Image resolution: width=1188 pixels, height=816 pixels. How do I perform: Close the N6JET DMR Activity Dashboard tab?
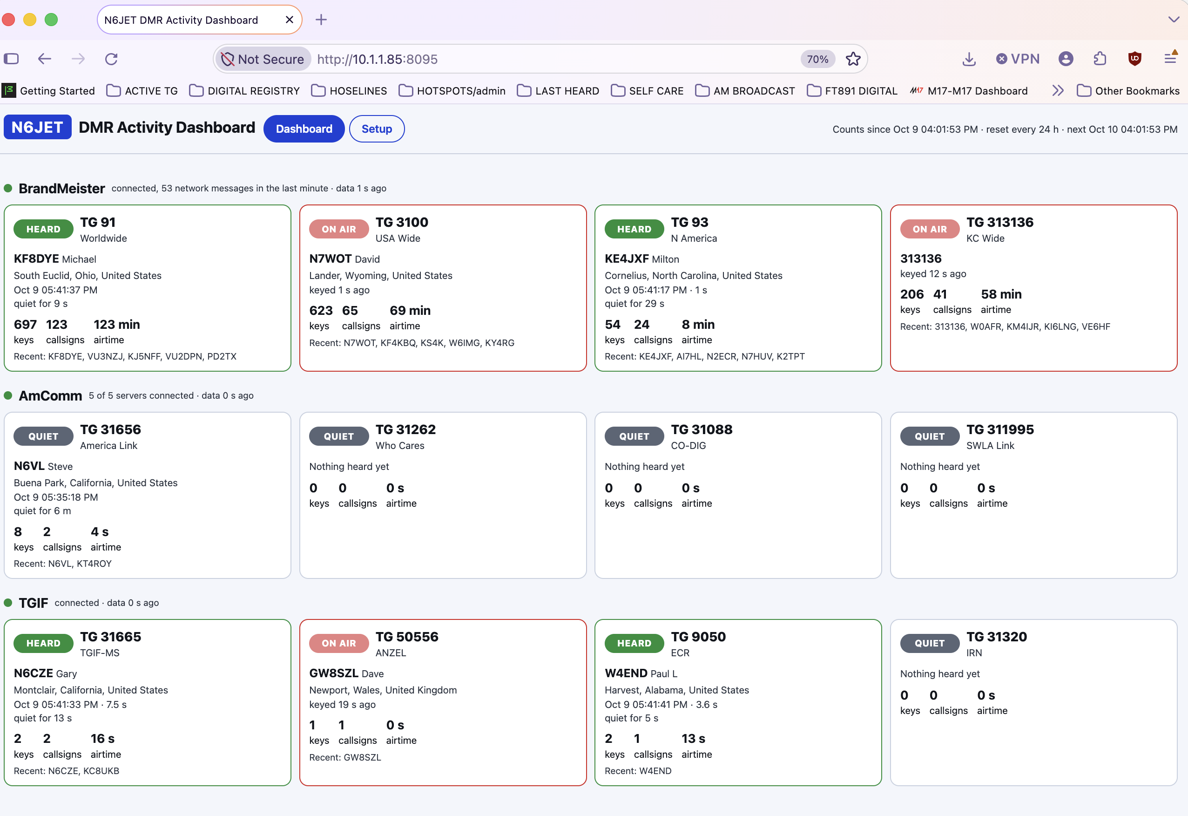[290, 20]
